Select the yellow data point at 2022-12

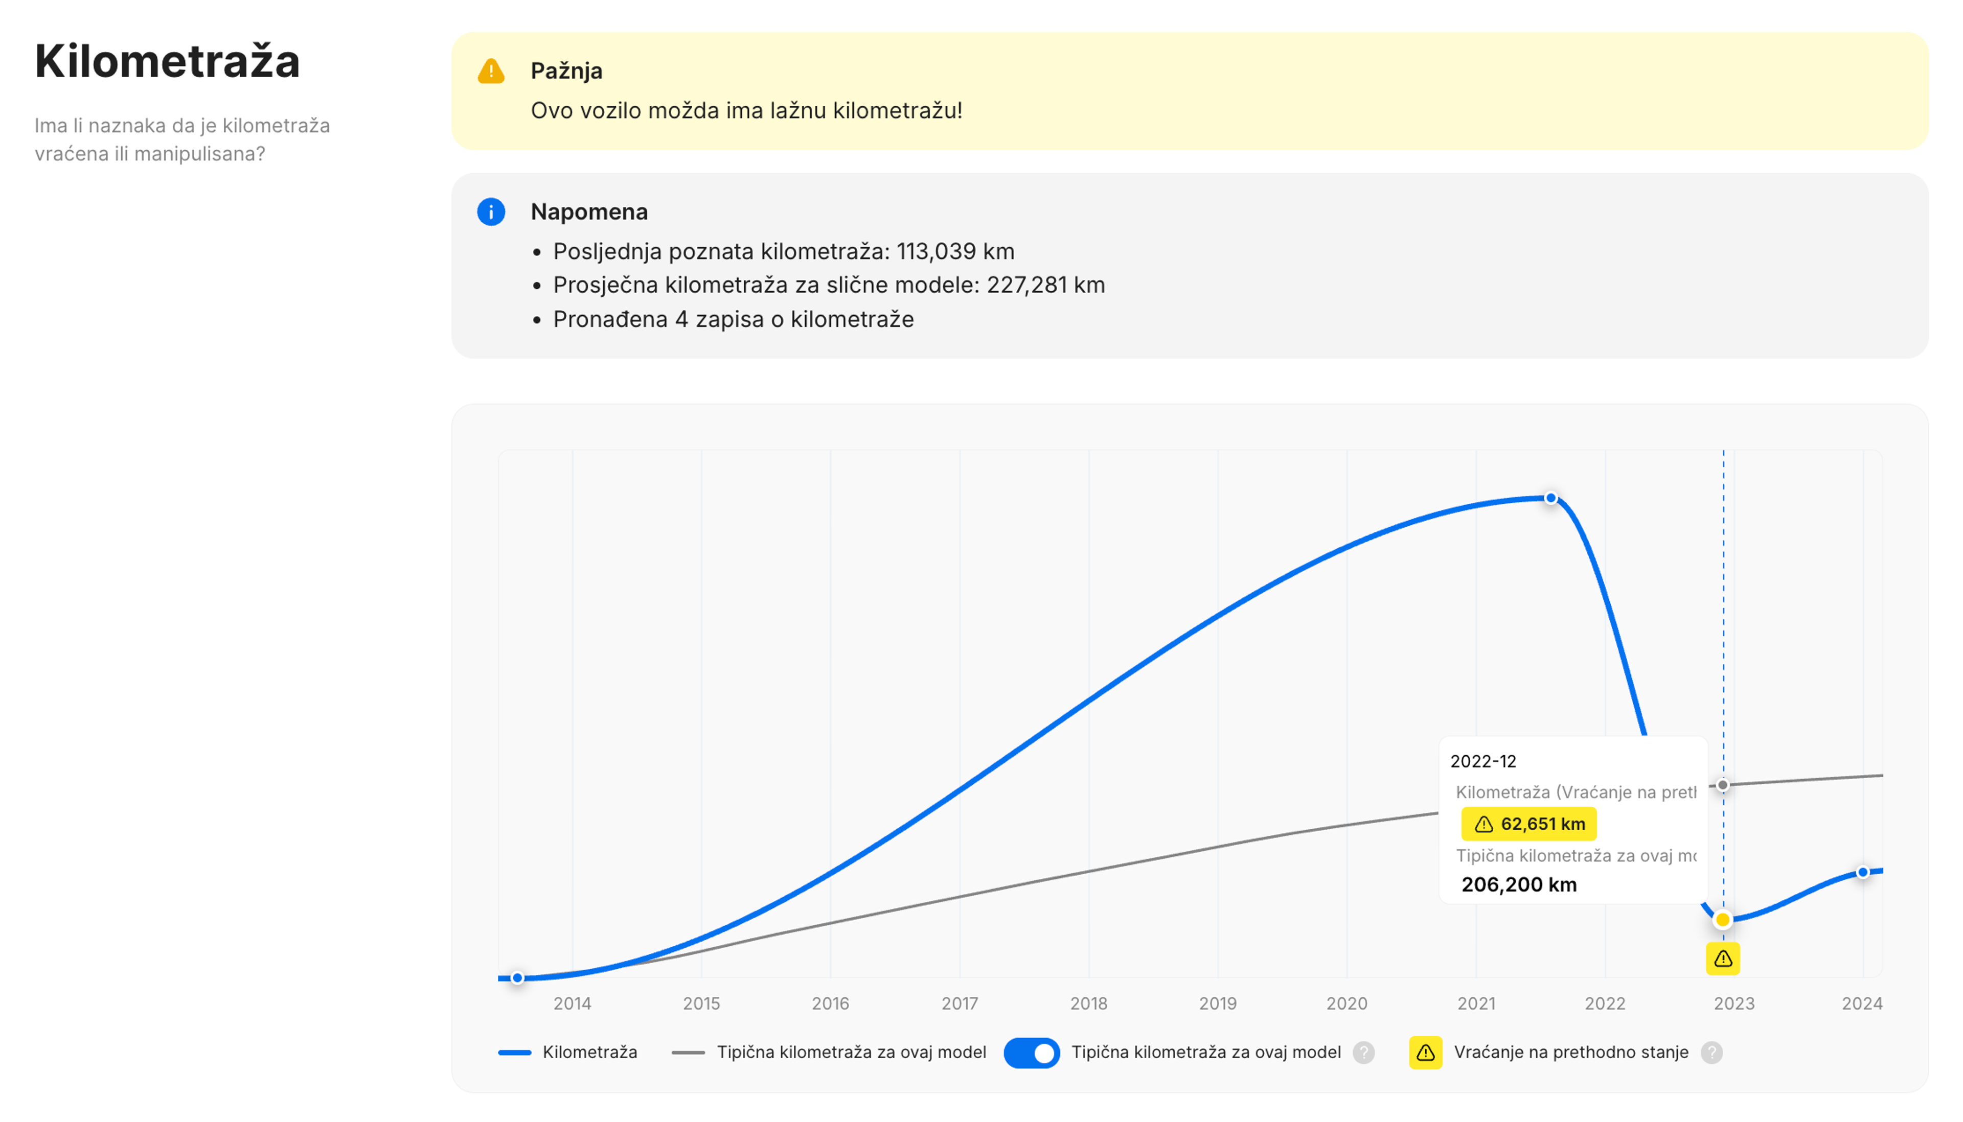(x=1722, y=919)
